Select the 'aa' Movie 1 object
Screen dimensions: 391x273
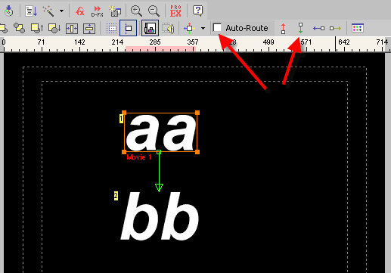pos(160,132)
